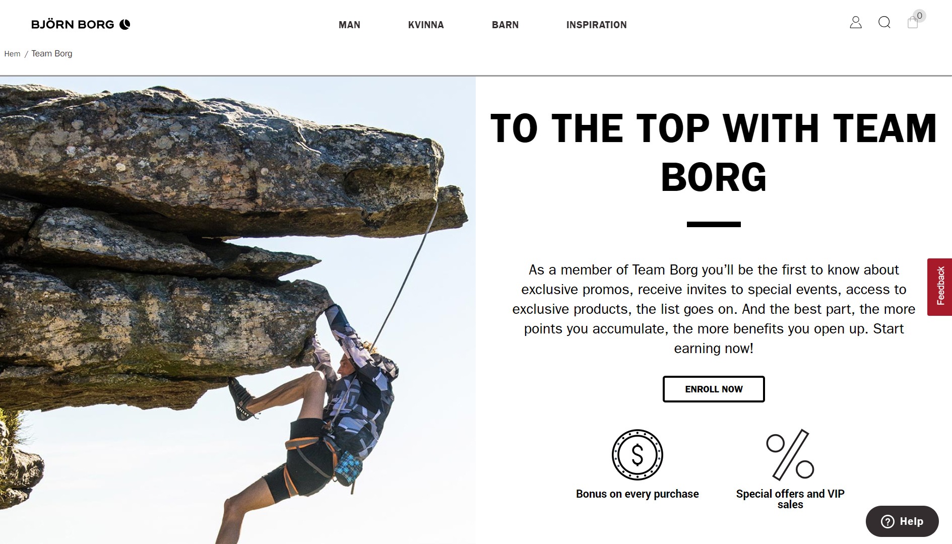The width and height of the screenshot is (952, 544).
Task: Go to Hem breadcrumb link
Action: (12, 54)
